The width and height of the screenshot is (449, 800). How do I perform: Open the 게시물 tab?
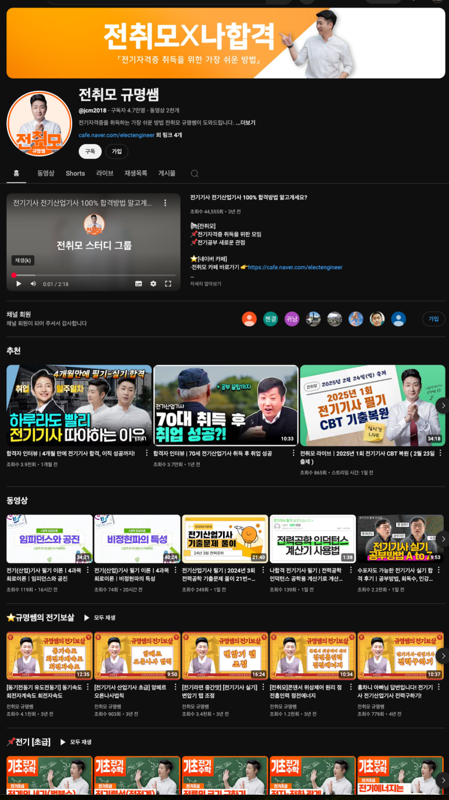click(167, 173)
